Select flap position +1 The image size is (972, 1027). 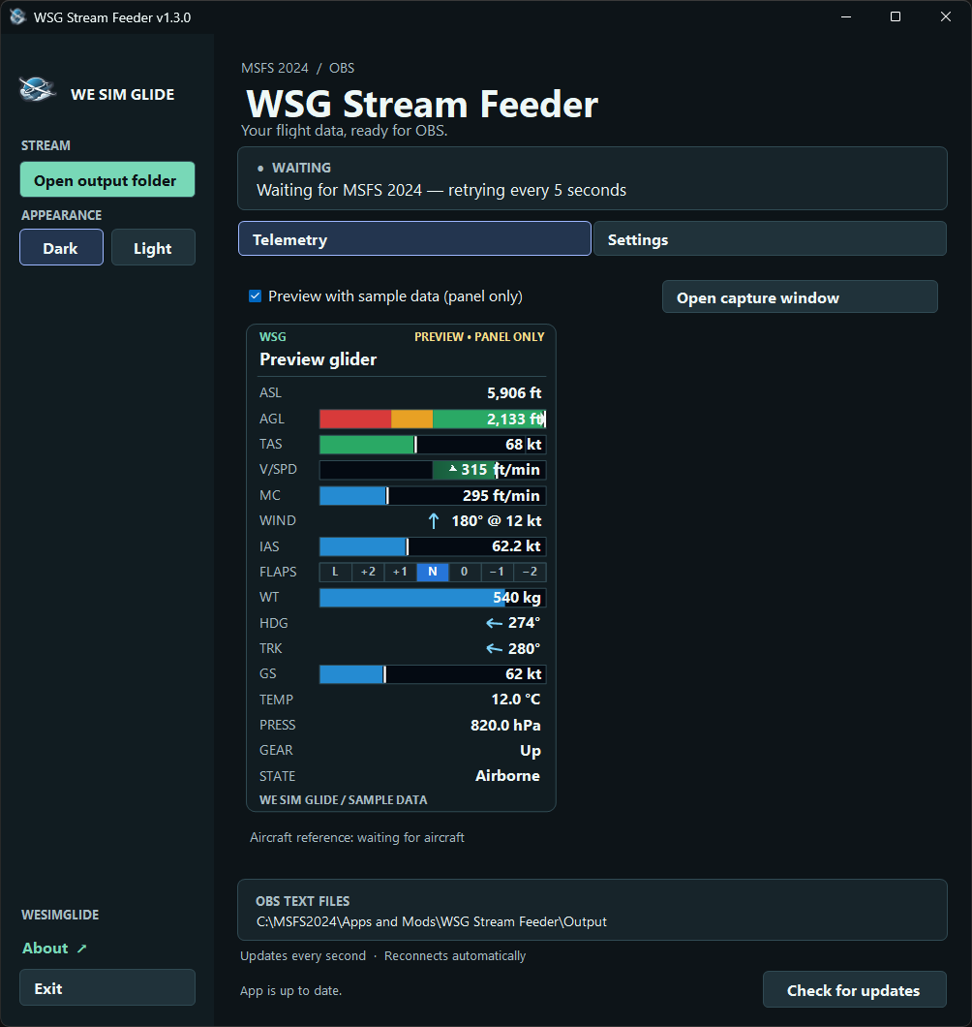(400, 572)
